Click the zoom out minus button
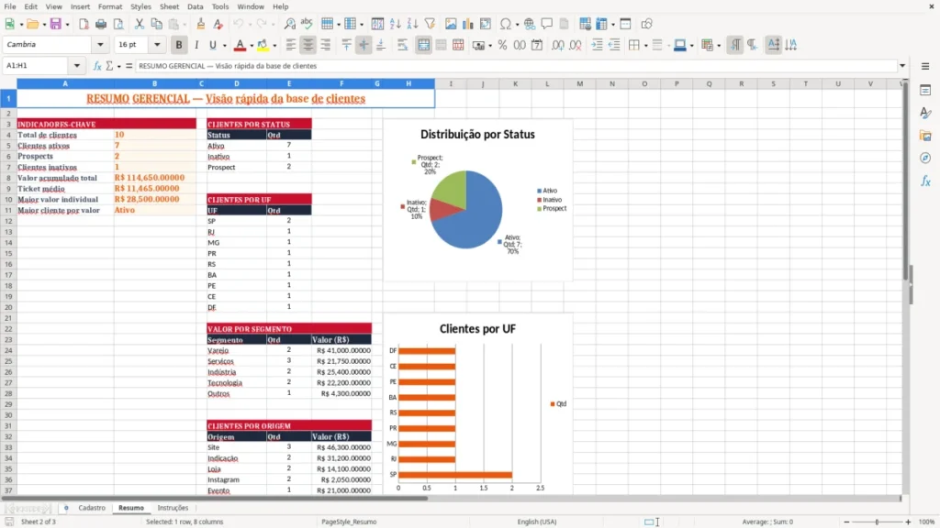The width and height of the screenshot is (940, 528). coord(846,522)
